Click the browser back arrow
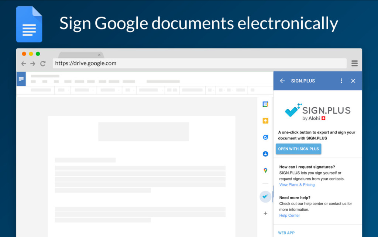This screenshot has height=237, width=378. [24, 64]
